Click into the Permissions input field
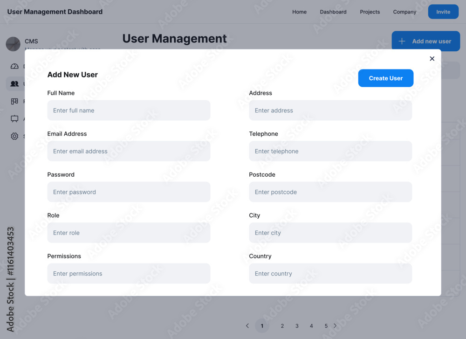Image resolution: width=466 pixels, height=339 pixels. click(129, 273)
